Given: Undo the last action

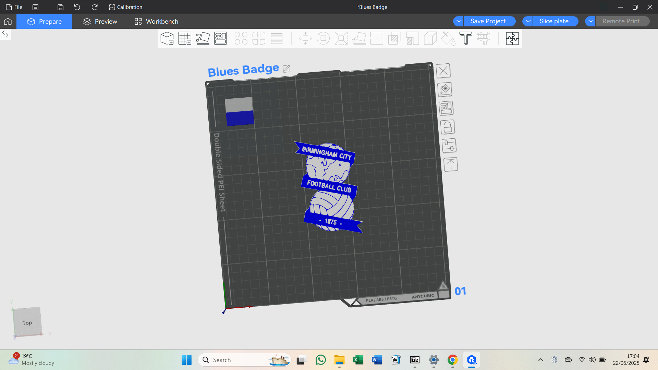Looking at the screenshot, I should 77,7.
